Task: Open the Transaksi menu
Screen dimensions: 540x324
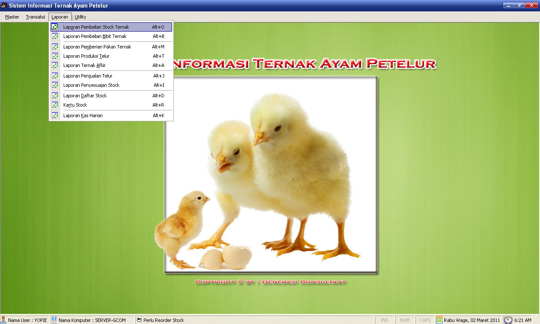Action: (35, 17)
